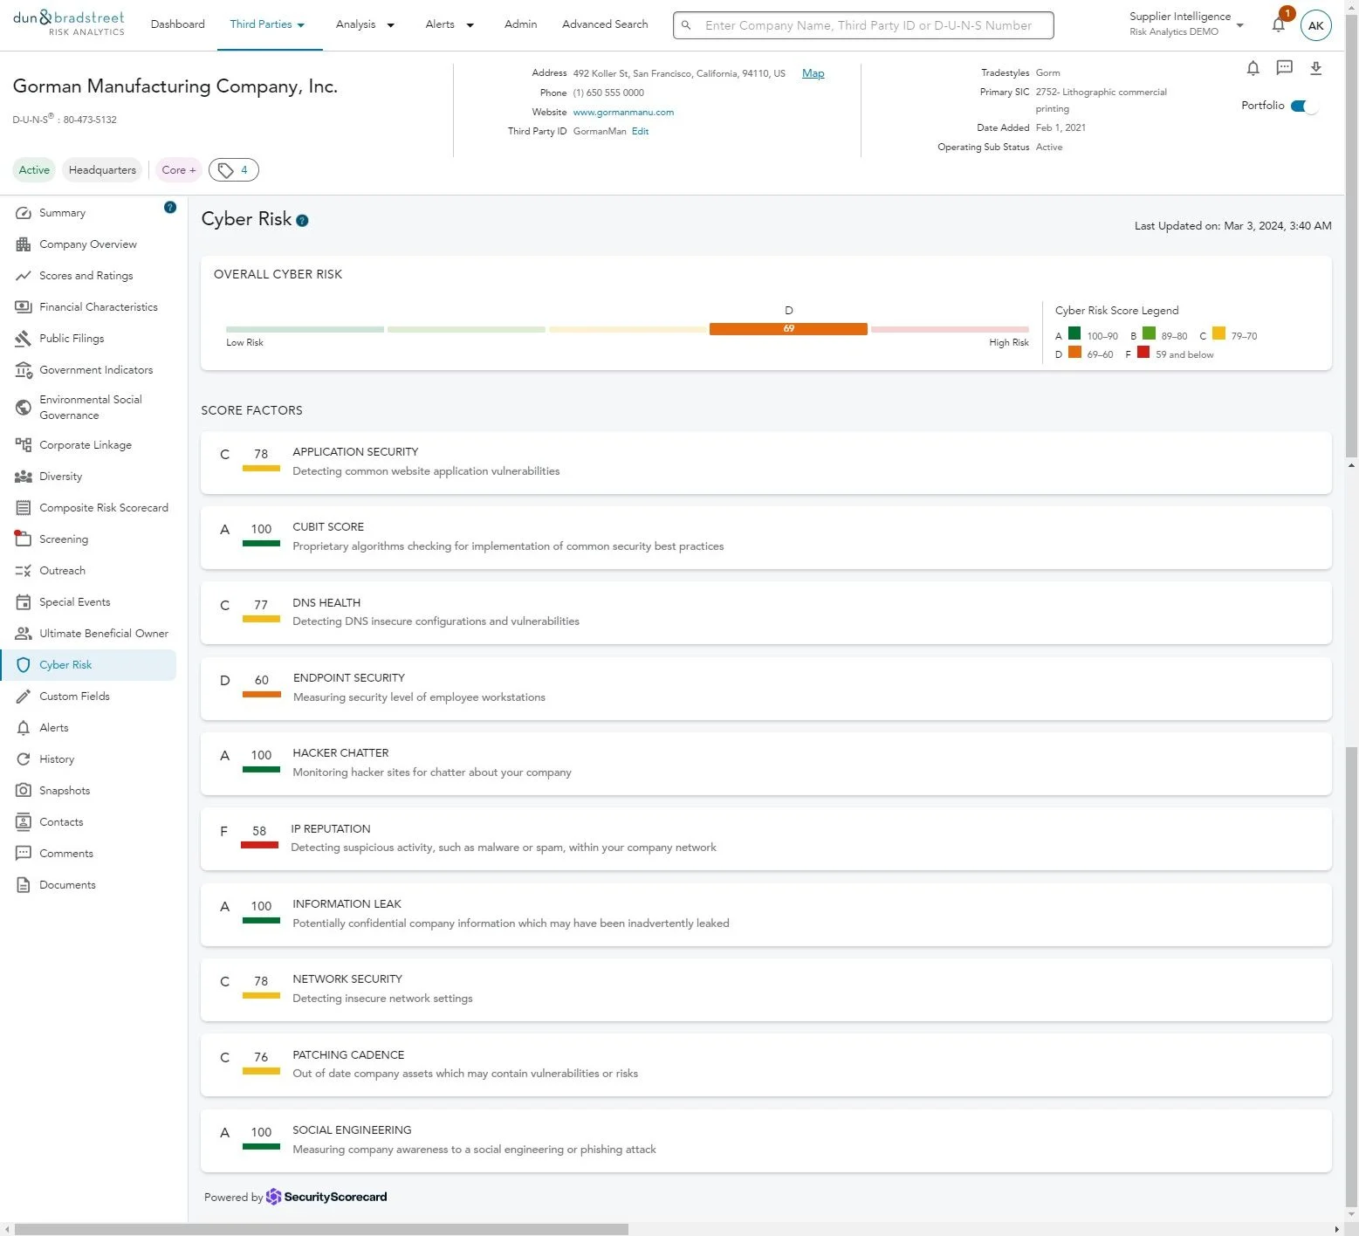Click the tags button showing 4
The width and height of the screenshot is (1359, 1236).
[234, 170]
